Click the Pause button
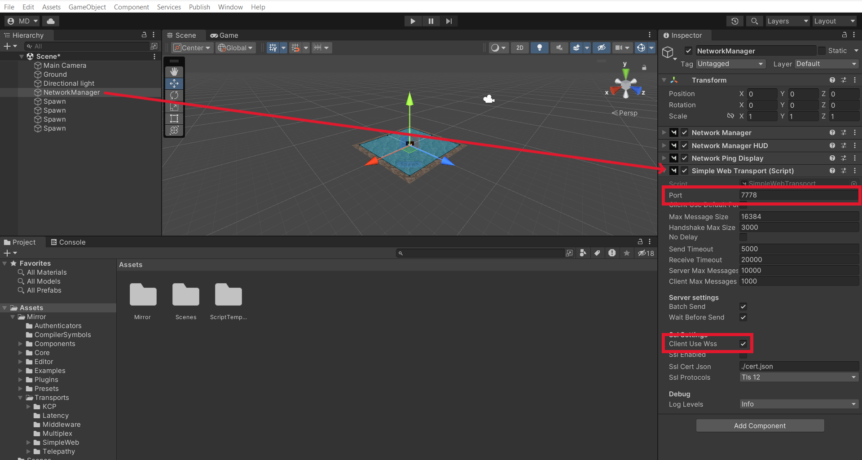Screen dimensions: 862x460 (431, 21)
